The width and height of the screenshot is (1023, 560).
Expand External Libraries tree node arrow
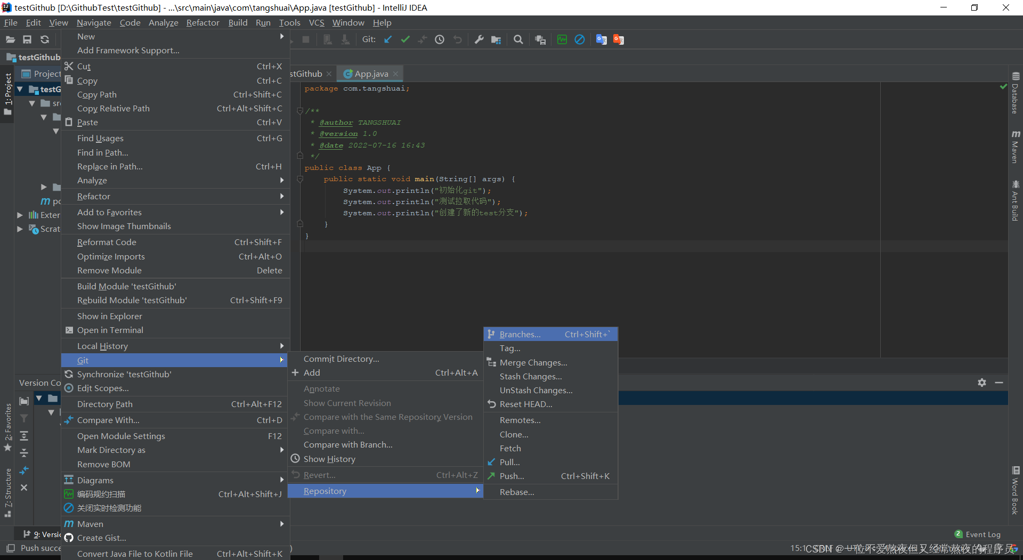20,215
